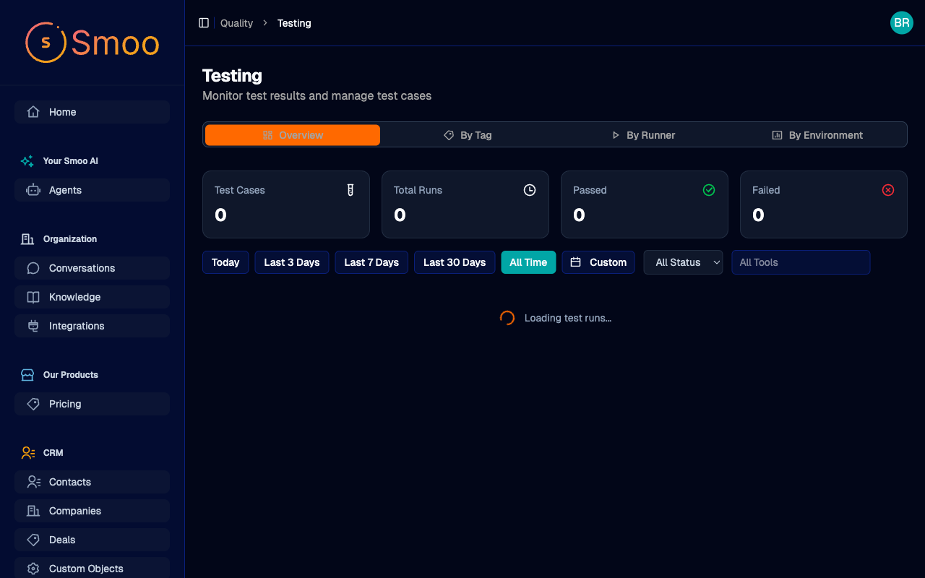Viewport: 925px width, 578px height.
Task: Open the All Status dropdown
Action: 683,262
